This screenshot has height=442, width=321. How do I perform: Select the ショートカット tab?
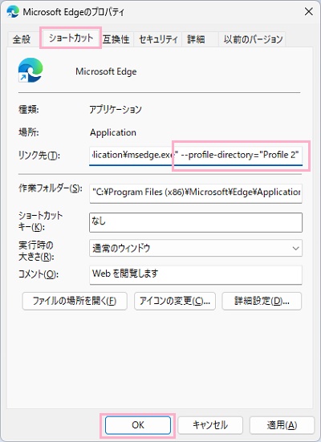pyautogui.click(x=71, y=38)
